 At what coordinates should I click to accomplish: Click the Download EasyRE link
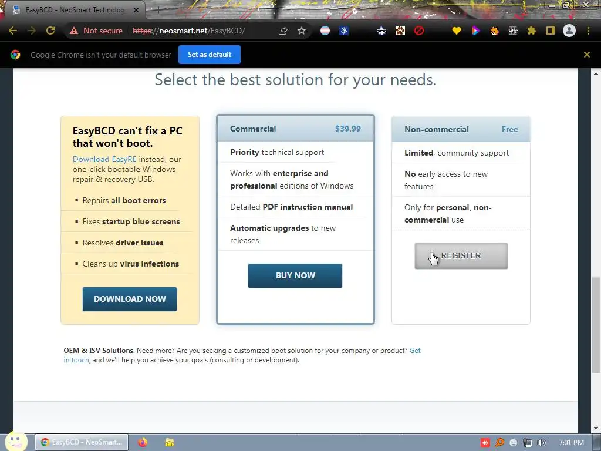point(104,159)
